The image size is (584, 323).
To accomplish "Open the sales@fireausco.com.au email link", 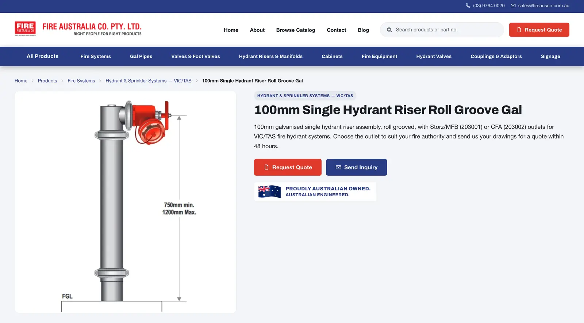I will pos(543,5).
